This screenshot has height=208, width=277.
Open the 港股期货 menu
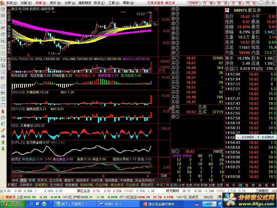pyautogui.click(x=85, y=3)
